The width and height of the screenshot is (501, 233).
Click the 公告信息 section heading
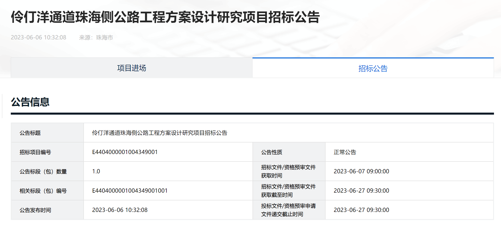pos(30,102)
